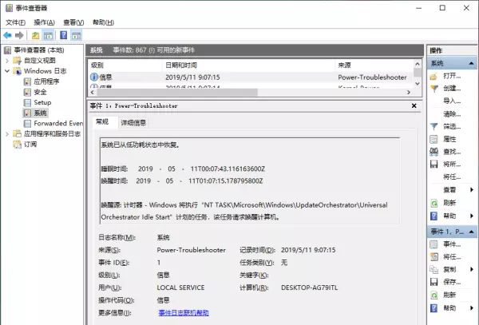Image resolution: width=479 pixels, height=325 pixels.
Task: Open the 操作(A) menu
Action: click(44, 22)
